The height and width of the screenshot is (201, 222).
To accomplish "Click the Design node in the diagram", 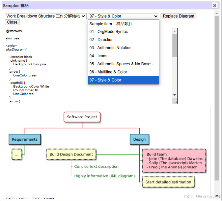I will coord(139,139).
